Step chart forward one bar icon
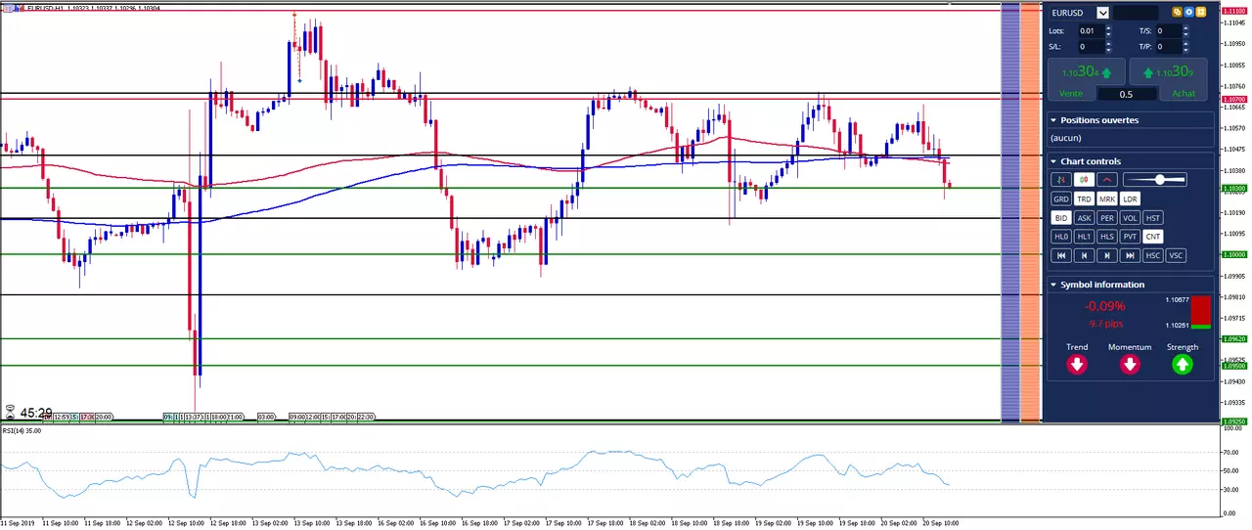Viewport: 1252px width, 530px height. (x=1107, y=255)
